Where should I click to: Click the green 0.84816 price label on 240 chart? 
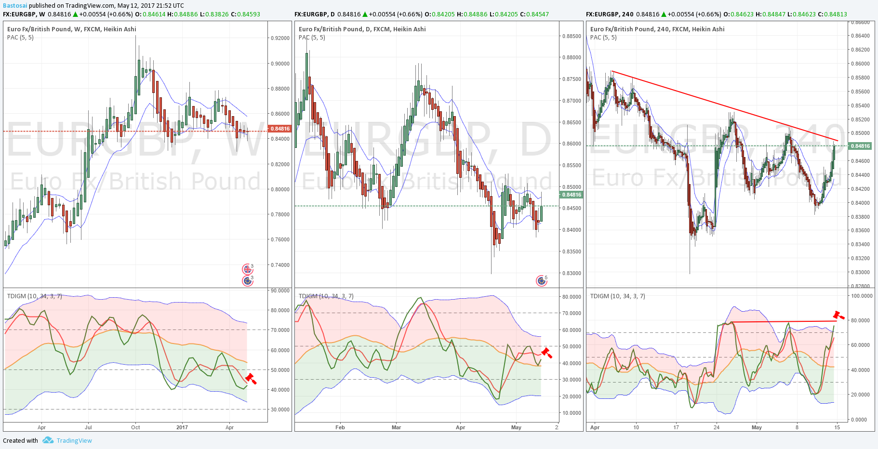pyautogui.click(x=860, y=146)
